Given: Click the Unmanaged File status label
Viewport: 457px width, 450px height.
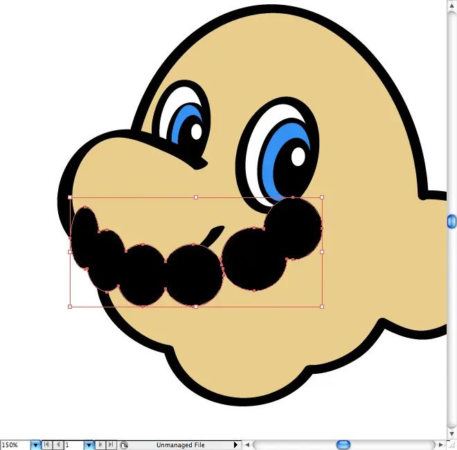Looking at the screenshot, I should (x=180, y=444).
